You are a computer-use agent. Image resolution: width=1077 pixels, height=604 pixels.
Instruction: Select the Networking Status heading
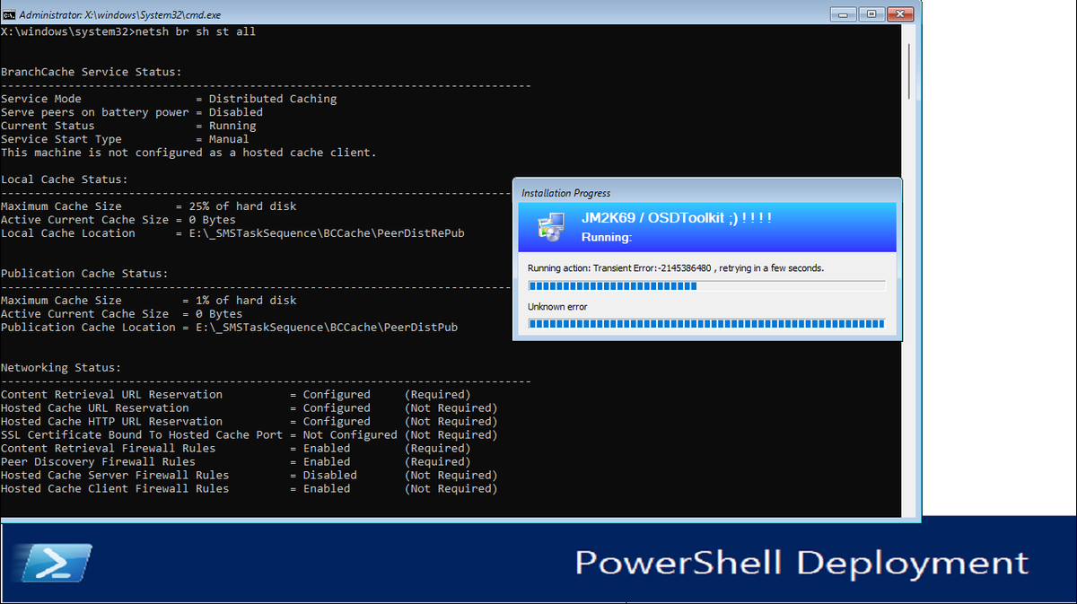61,368
